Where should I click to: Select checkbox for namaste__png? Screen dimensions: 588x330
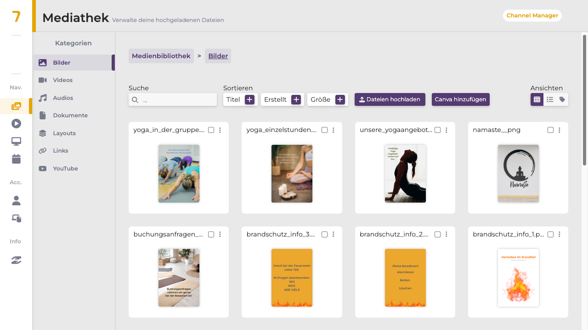[551, 130]
